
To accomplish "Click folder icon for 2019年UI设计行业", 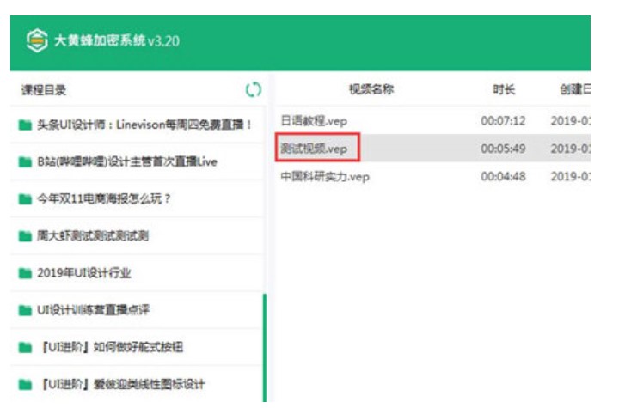I will (25, 273).
